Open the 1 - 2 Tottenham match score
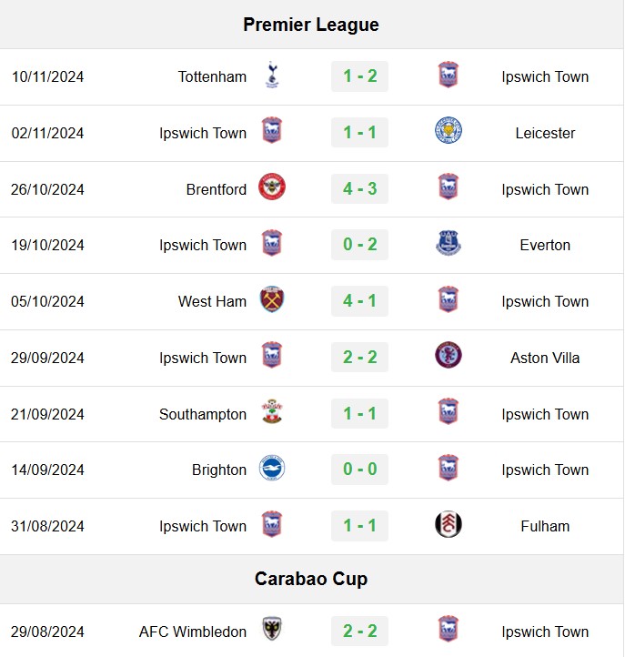This screenshot has width=625, height=657. (x=360, y=76)
